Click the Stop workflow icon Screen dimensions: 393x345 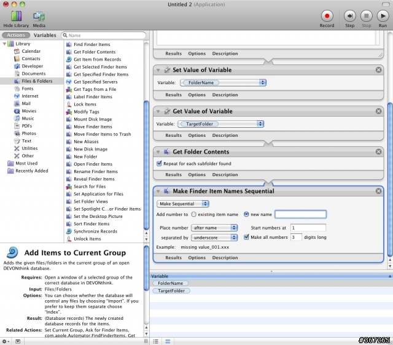click(x=366, y=16)
